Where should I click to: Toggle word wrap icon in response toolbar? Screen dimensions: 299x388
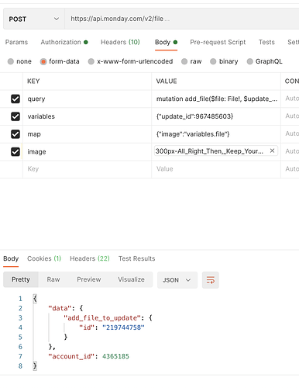tap(211, 280)
